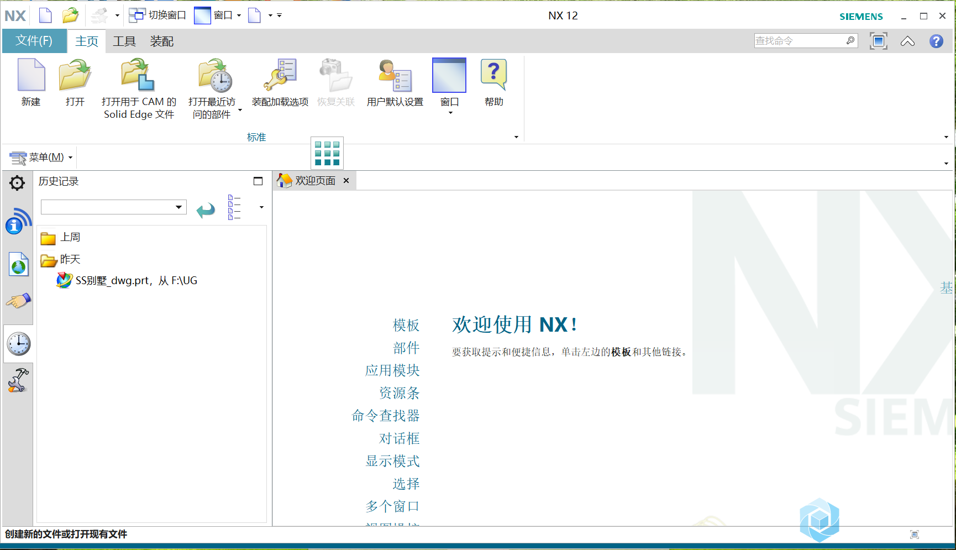This screenshot has width=956, height=550.
Task: Open the 对话框 dialogs link
Action: point(399,438)
